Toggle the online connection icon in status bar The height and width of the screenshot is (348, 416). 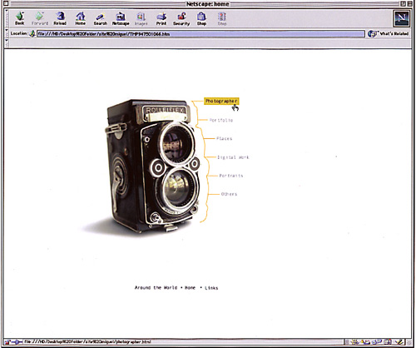[x=17, y=342]
